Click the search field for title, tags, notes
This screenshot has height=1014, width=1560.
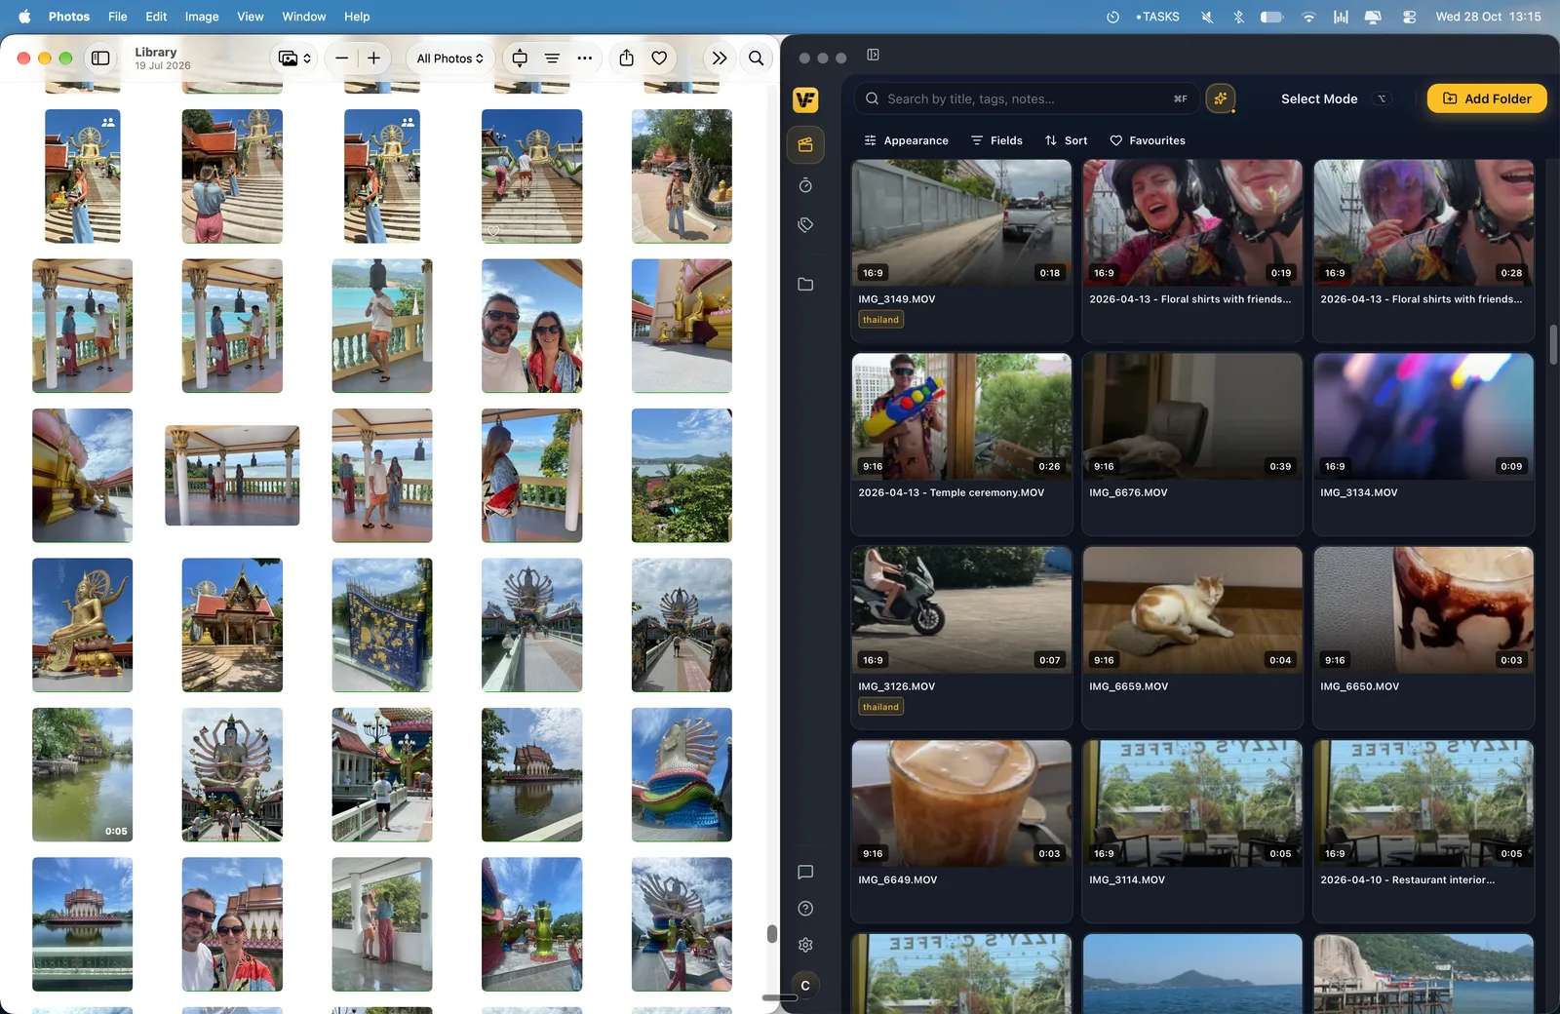pos(1028,98)
